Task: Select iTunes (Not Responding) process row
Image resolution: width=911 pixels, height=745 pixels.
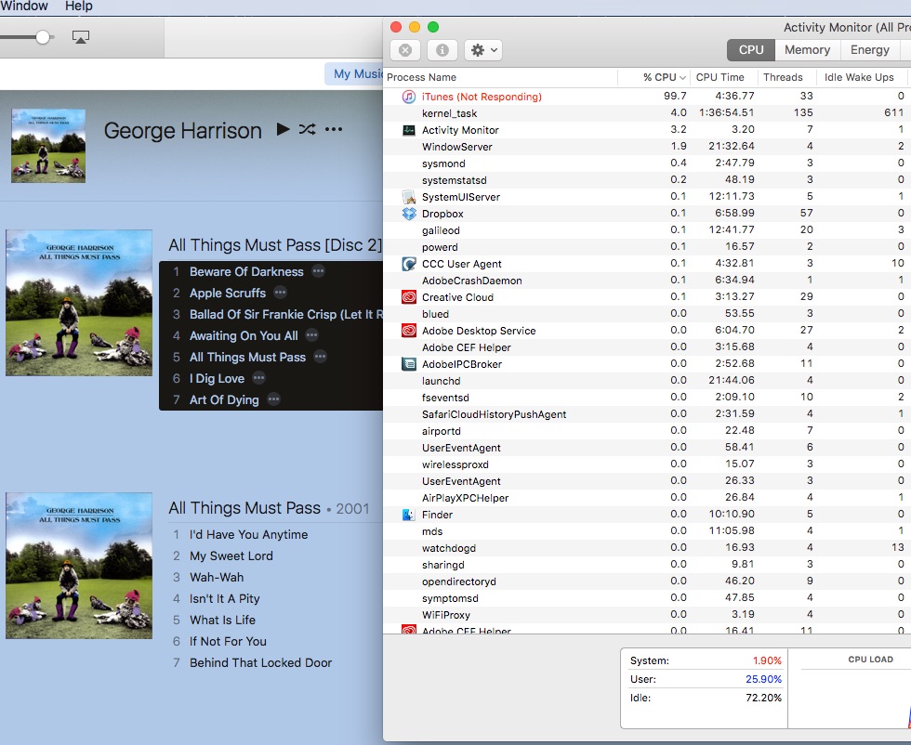Action: [x=647, y=97]
